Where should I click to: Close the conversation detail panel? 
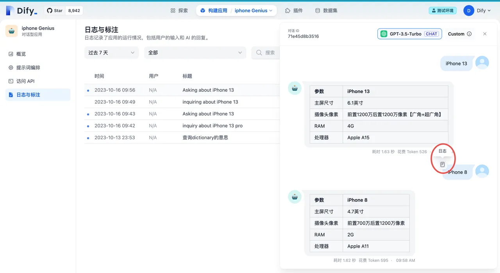485,34
